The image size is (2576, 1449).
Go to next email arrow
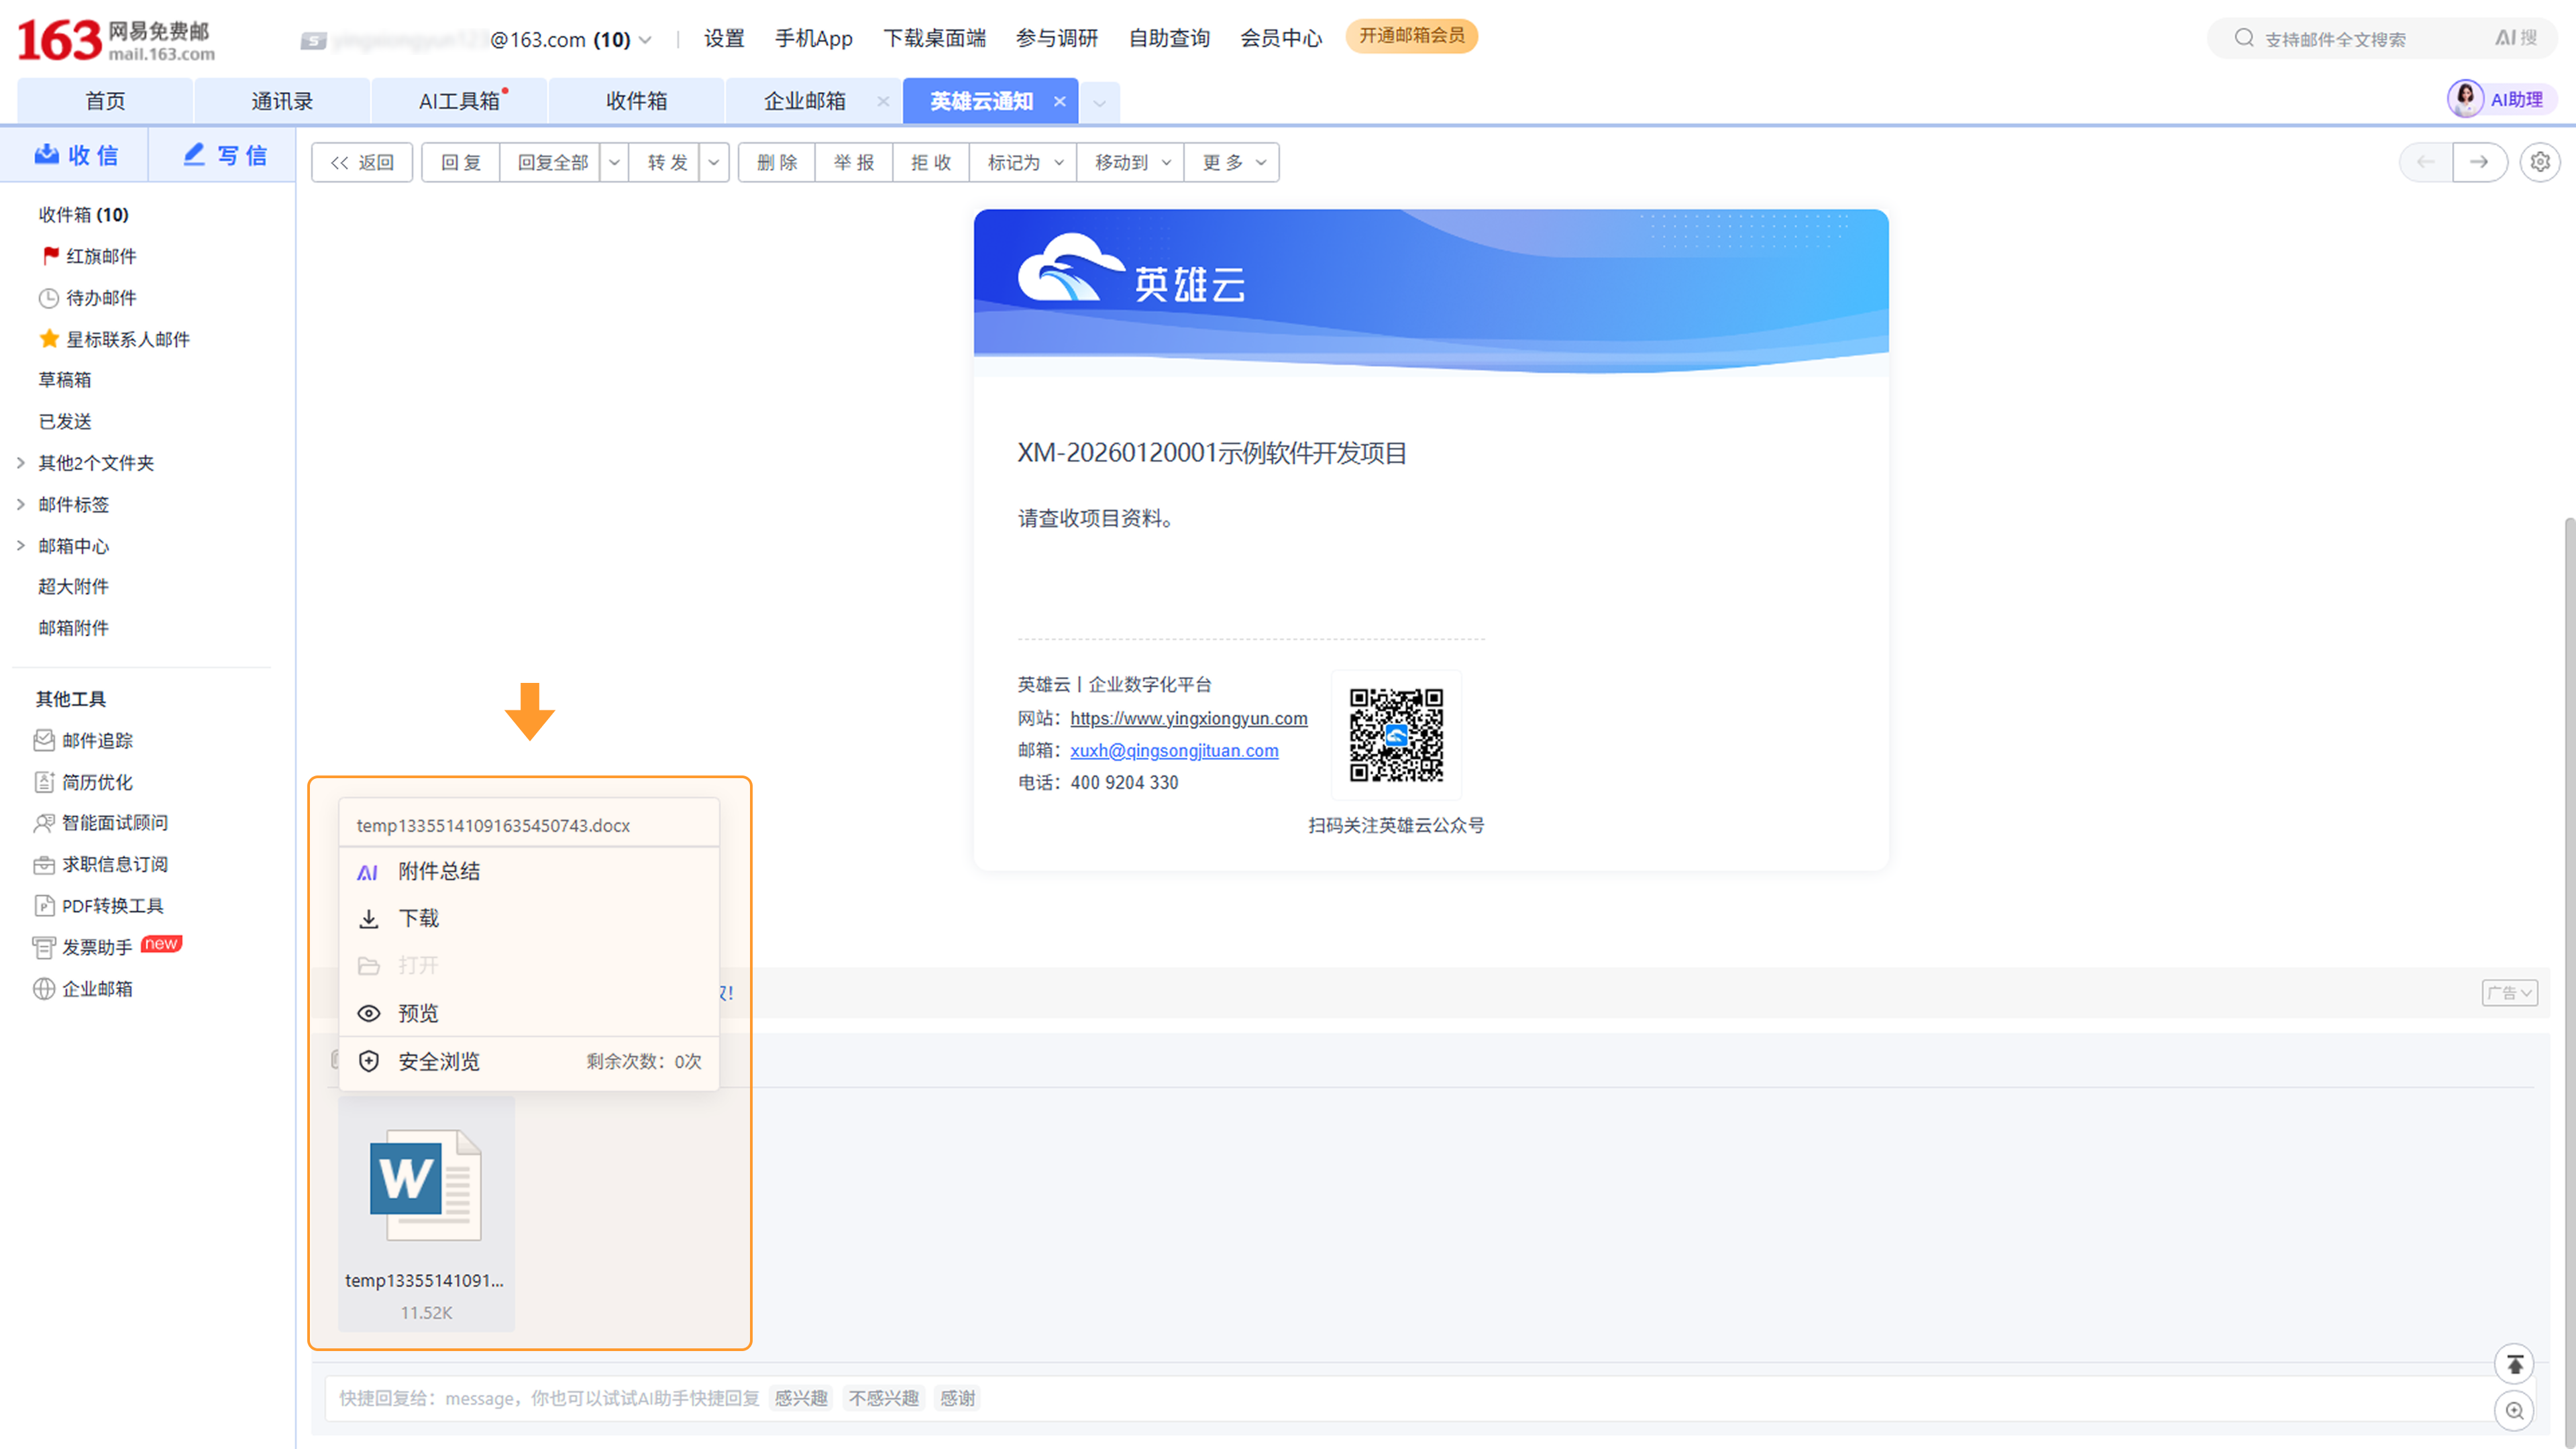point(2479,162)
